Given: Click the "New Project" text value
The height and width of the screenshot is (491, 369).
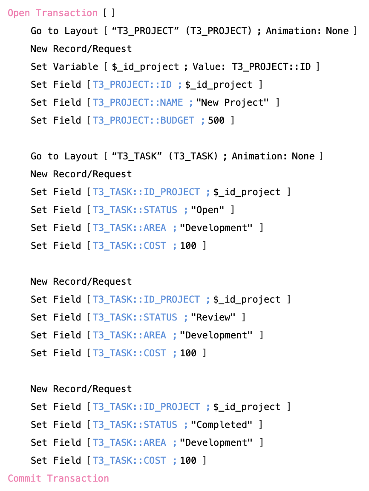Looking at the screenshot, I should (235, 102).
